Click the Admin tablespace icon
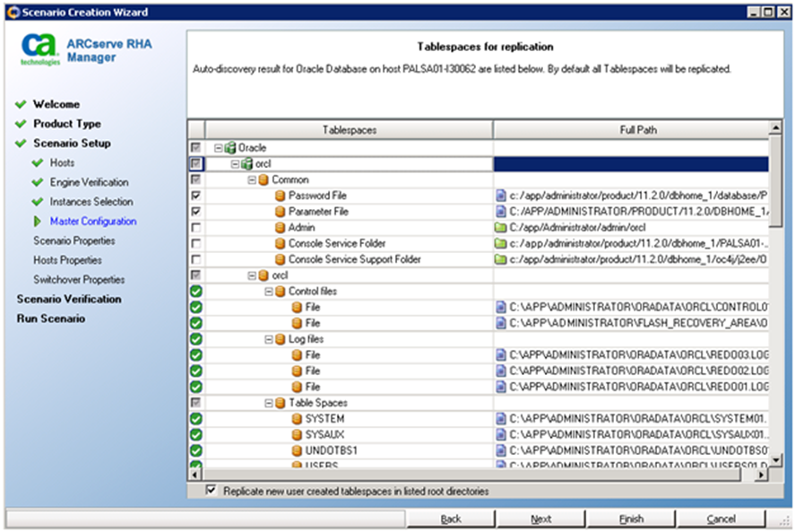795x532 pixels. (x=280, y=227)
